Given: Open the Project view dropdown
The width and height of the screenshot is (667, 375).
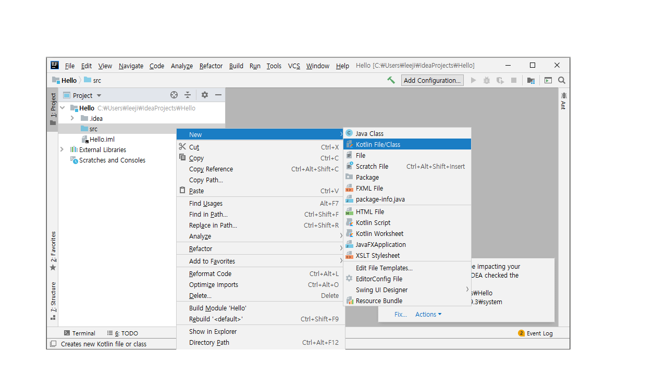Looking at the screenshot, I should click(82, 95).
